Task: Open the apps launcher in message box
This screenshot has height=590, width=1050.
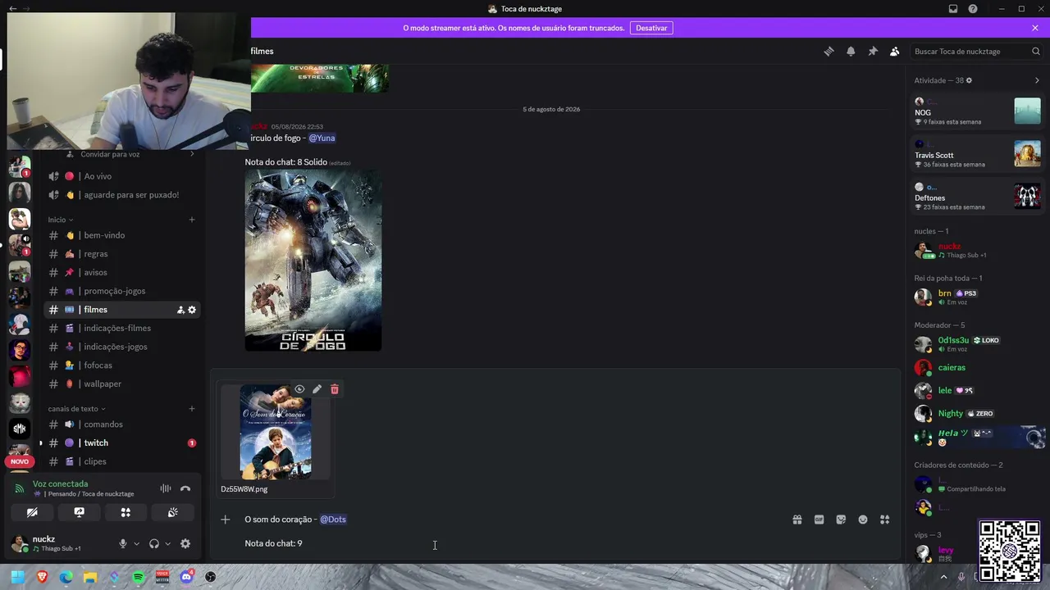Action: (x=885, y=520)
